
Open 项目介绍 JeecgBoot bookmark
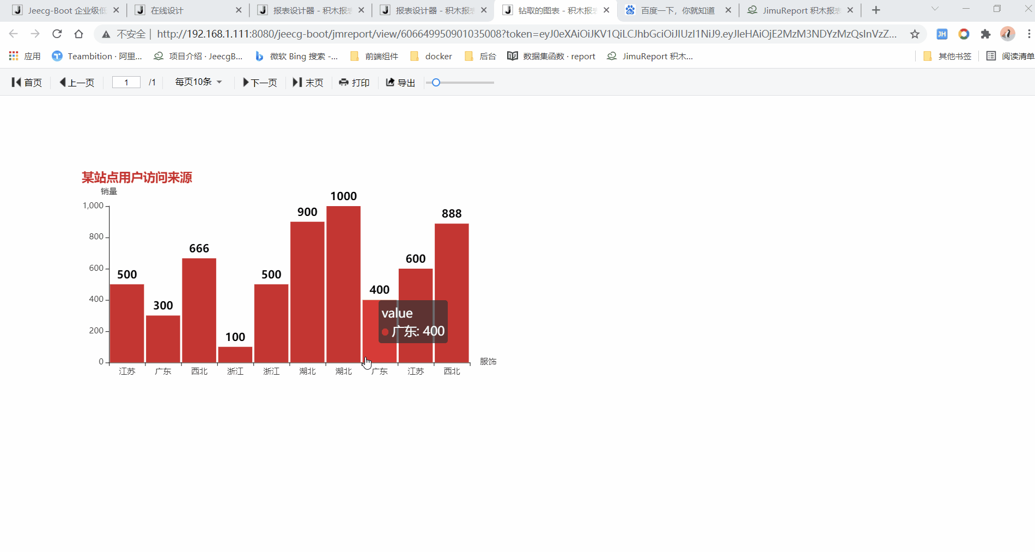[198, 56]
